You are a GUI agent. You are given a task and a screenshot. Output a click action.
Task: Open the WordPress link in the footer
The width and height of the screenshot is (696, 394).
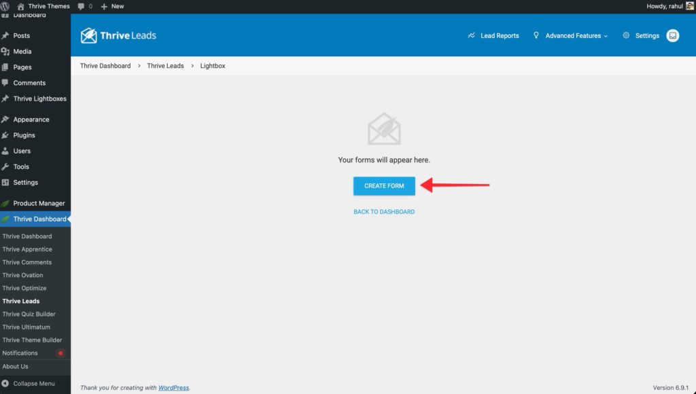173,388
